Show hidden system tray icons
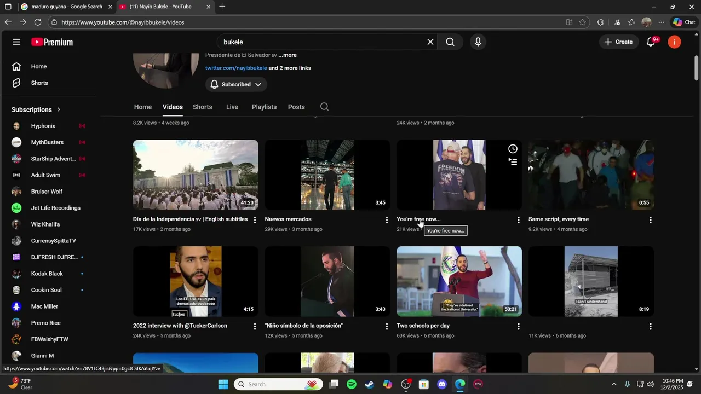Screen dimensions: 701x394 [x=614, y=384]
